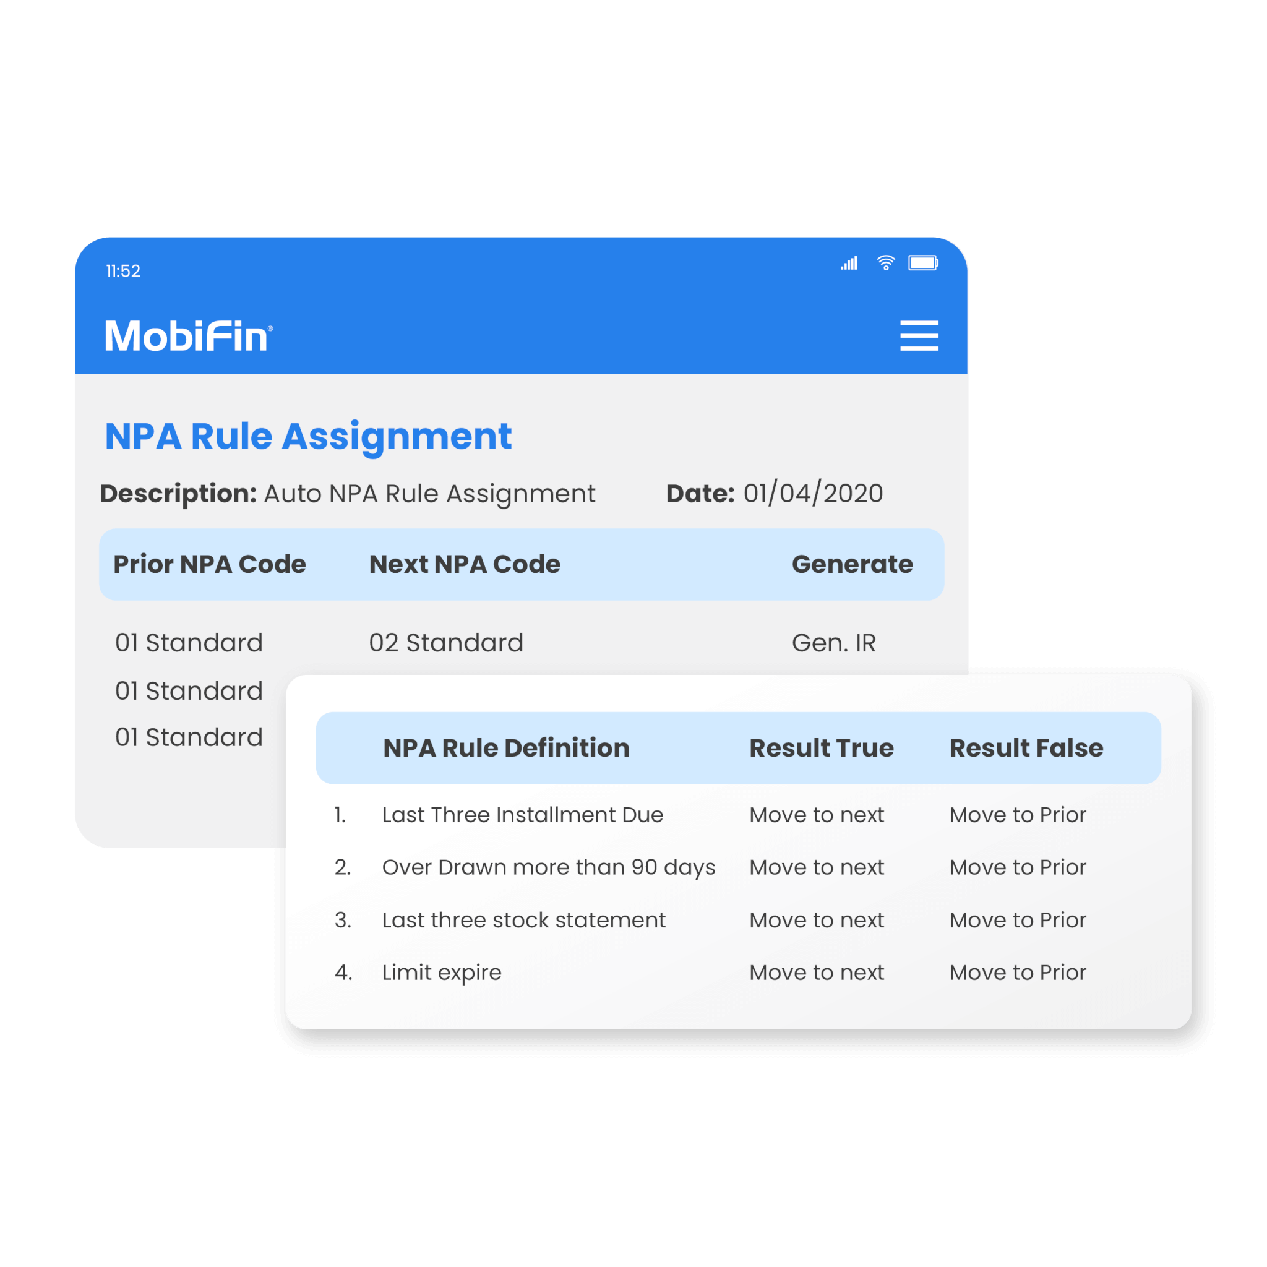Tap the Wi-Fi status icon

pyautogui.click(x=885, y=263)
